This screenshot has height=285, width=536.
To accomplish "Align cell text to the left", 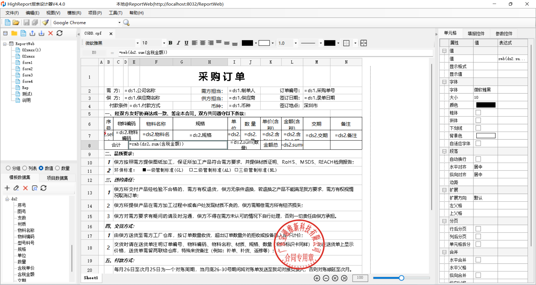I will (195, 43).
